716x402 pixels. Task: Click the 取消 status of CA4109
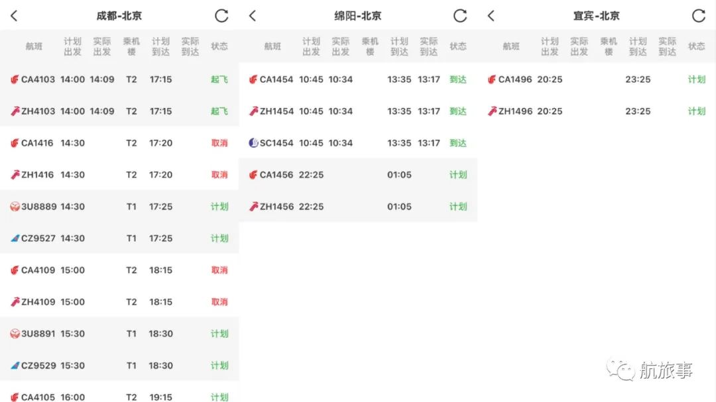[x=219, y=270]
